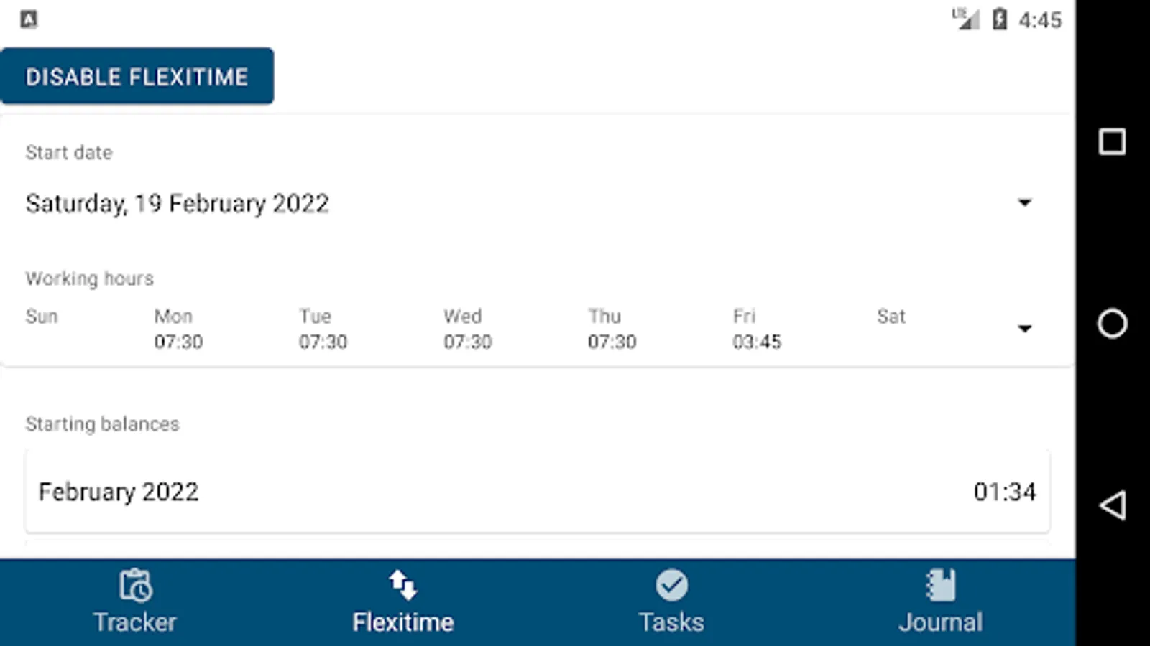Tap the signal strength status icon
1150x646 pixels.
tap(966, 19)
